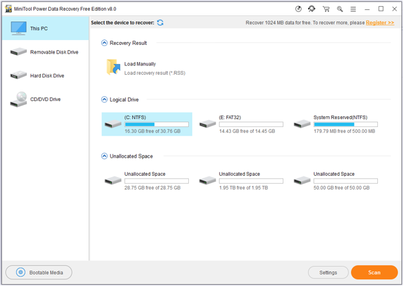Click the System Reserved usage bar

346,124
